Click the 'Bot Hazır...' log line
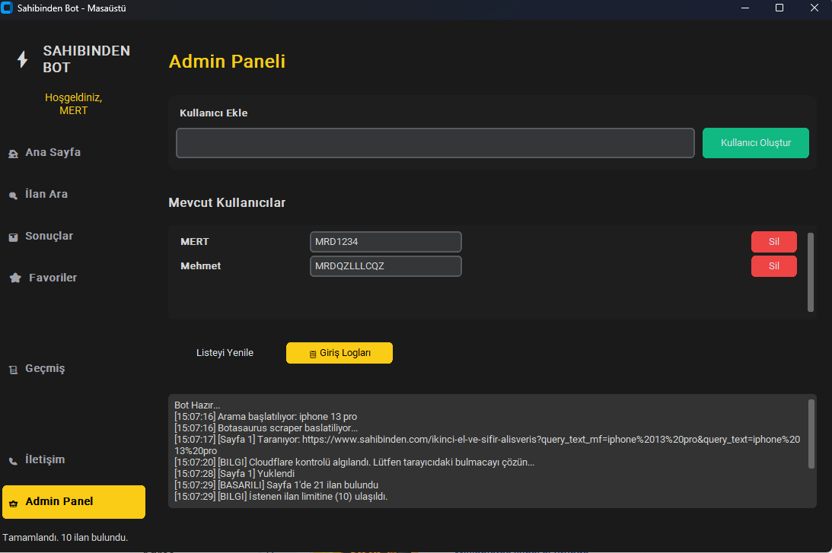The width and height of the screenshot is (832, 553). pos(197,405)
